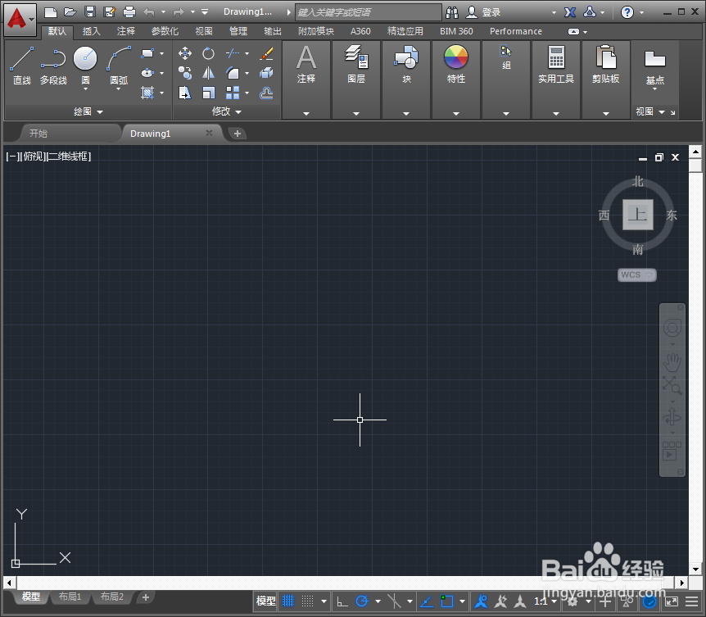Toggle object snap tracking in status bar
The height and width of the screenshot is (617, 706).
pos(427,601)
